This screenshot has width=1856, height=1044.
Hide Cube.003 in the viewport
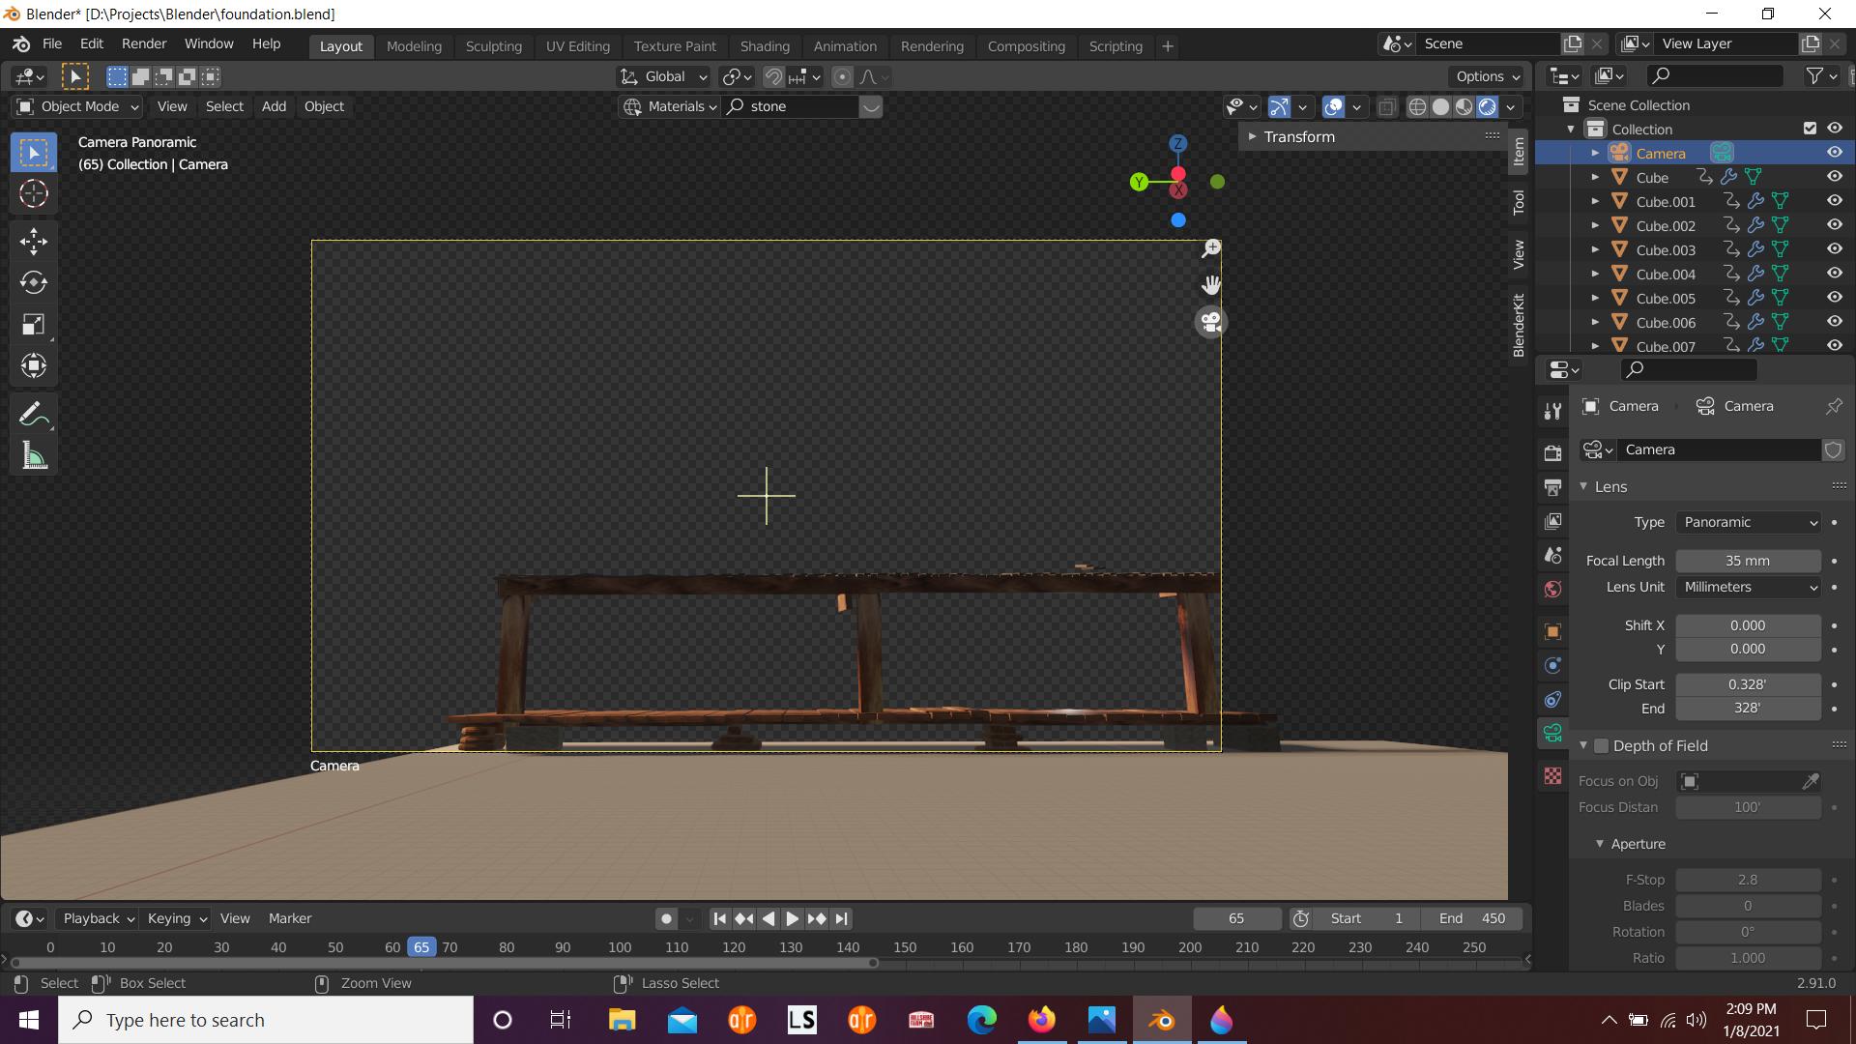tap(1834, 249)
